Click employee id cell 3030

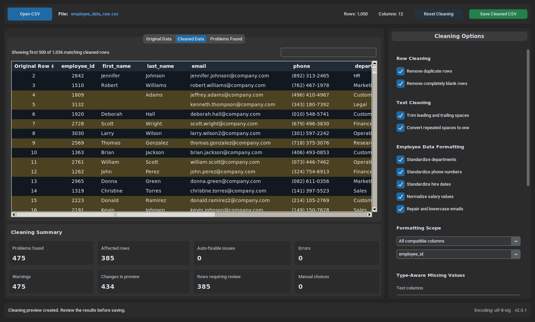point(78,133)
